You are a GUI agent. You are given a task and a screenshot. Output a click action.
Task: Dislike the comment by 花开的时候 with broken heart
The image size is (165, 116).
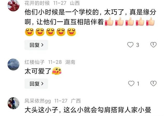153,45
